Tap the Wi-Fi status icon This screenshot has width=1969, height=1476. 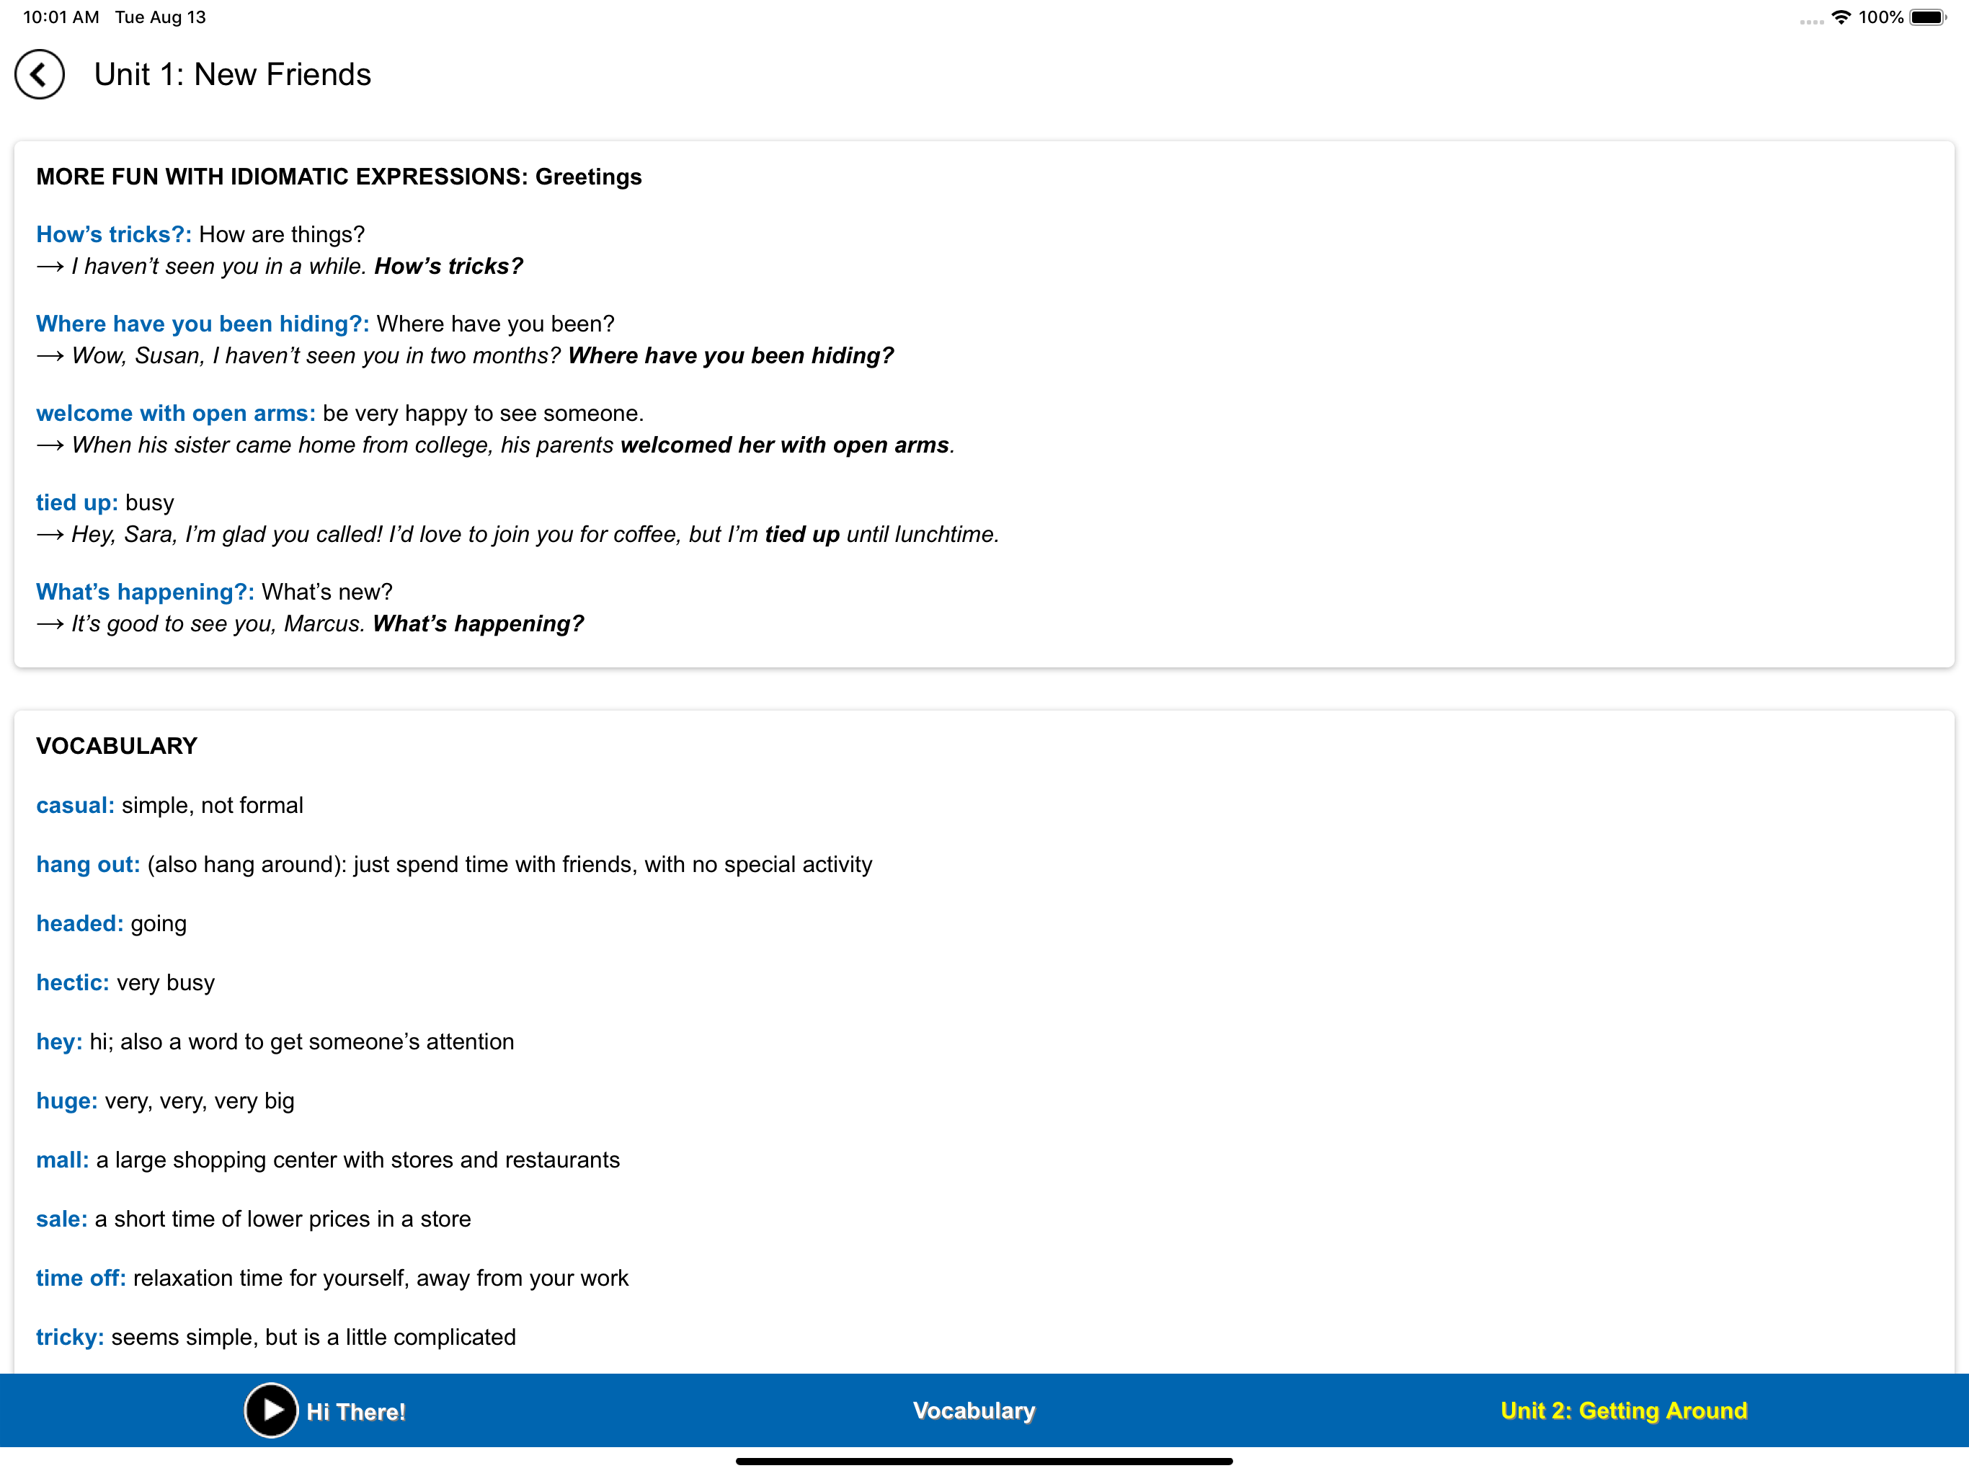1841,17
